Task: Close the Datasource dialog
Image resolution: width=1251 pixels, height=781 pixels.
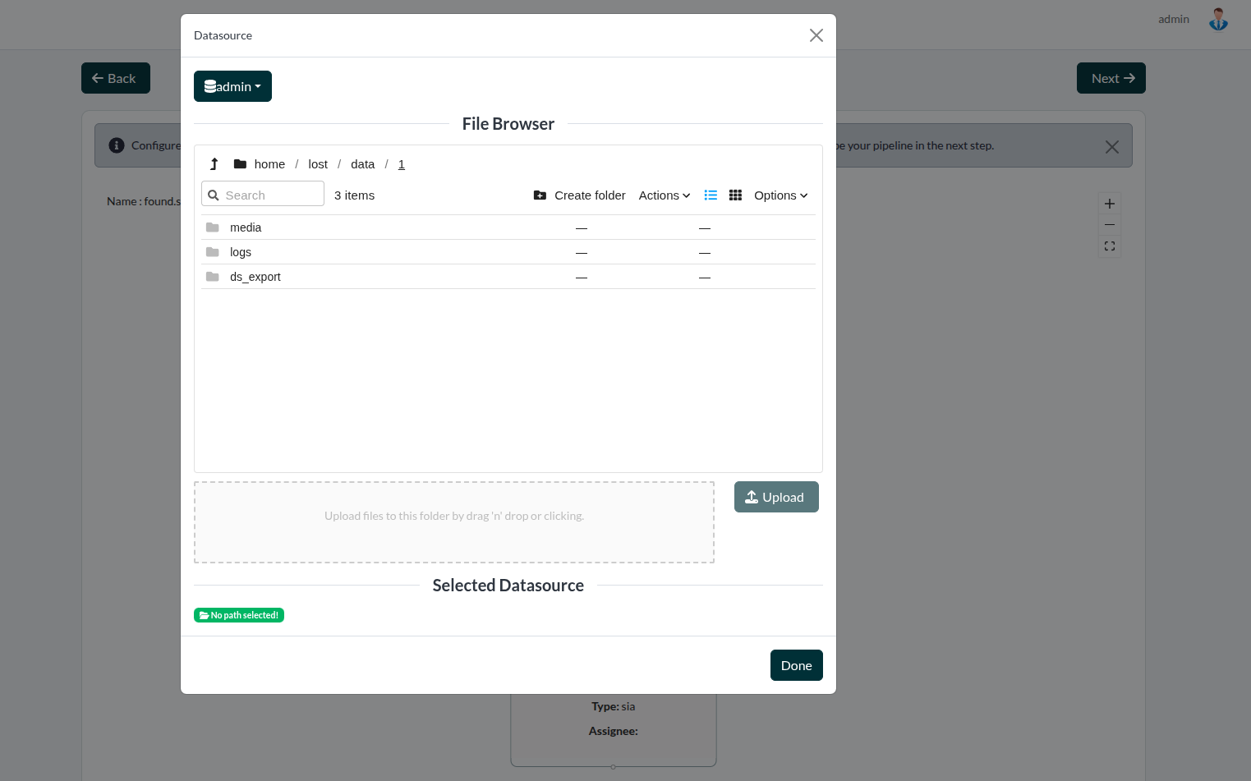Action: point(816,35)
